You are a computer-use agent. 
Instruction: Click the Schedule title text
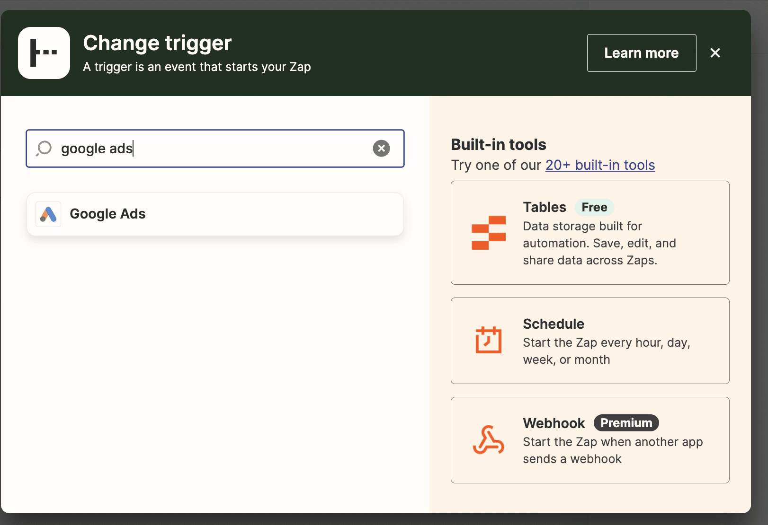click(x=554, y=324)
